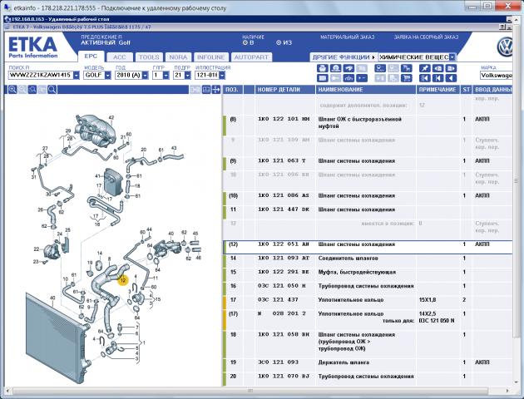
Task: Click the handshake icon in the toolbar
Action: coord(349,68)
